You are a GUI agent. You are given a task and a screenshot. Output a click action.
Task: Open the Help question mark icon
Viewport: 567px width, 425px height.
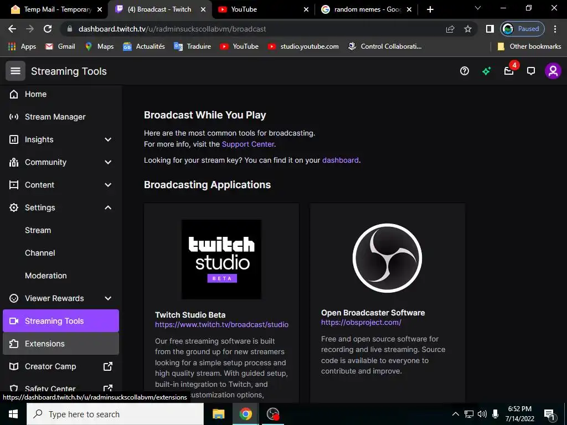coord(465,71)
